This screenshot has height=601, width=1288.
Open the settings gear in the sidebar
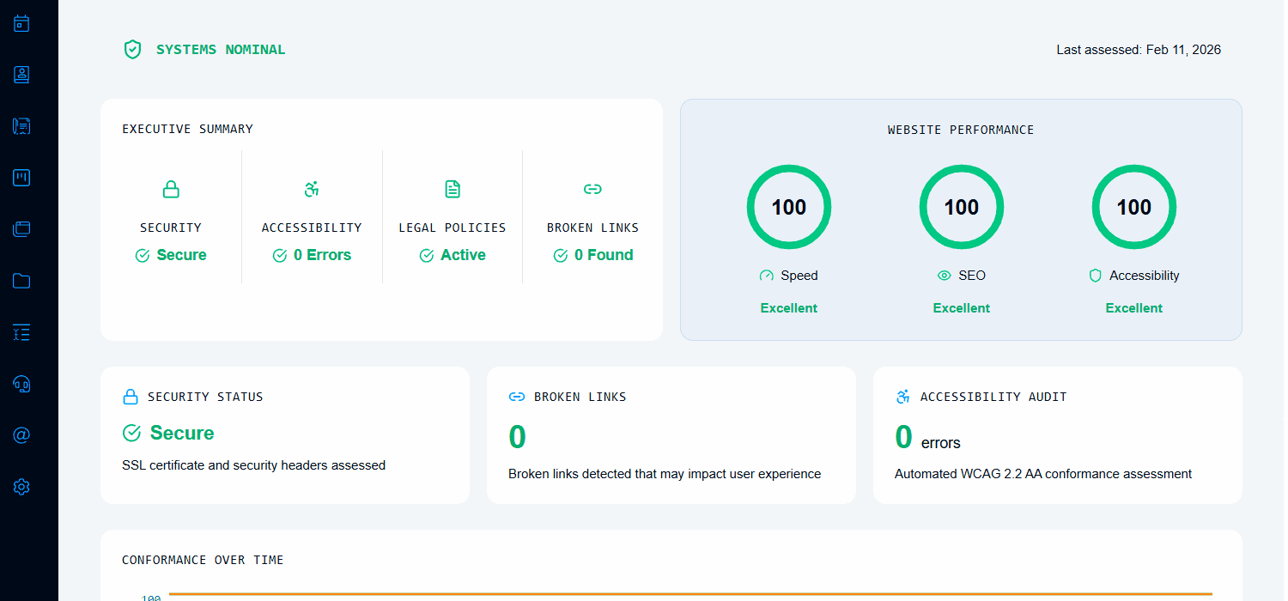click(x=21, y=487)
